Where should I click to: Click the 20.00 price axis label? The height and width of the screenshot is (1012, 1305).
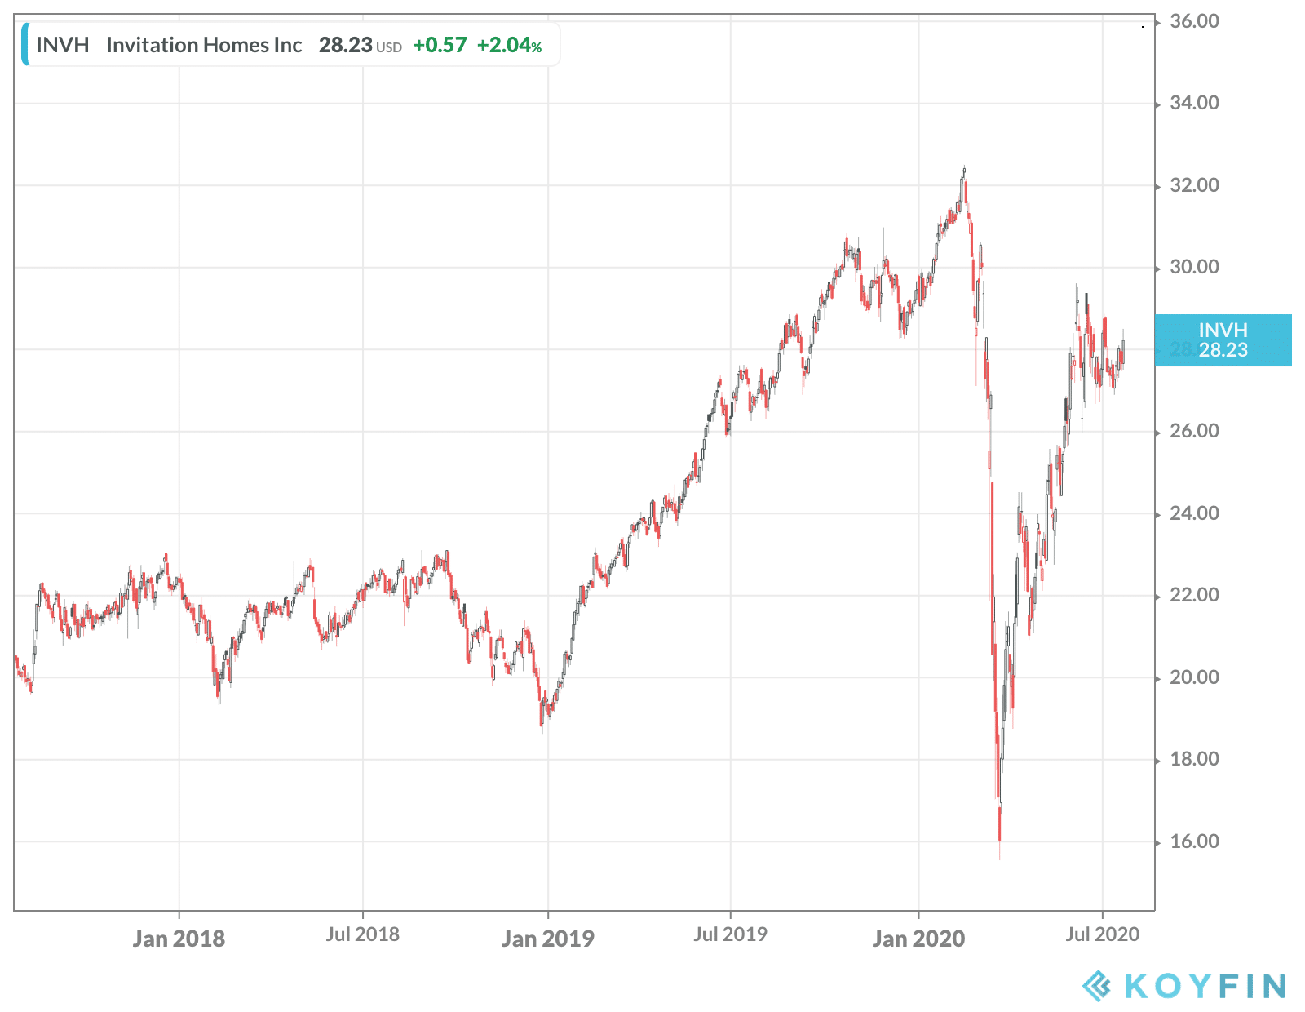1194,678
